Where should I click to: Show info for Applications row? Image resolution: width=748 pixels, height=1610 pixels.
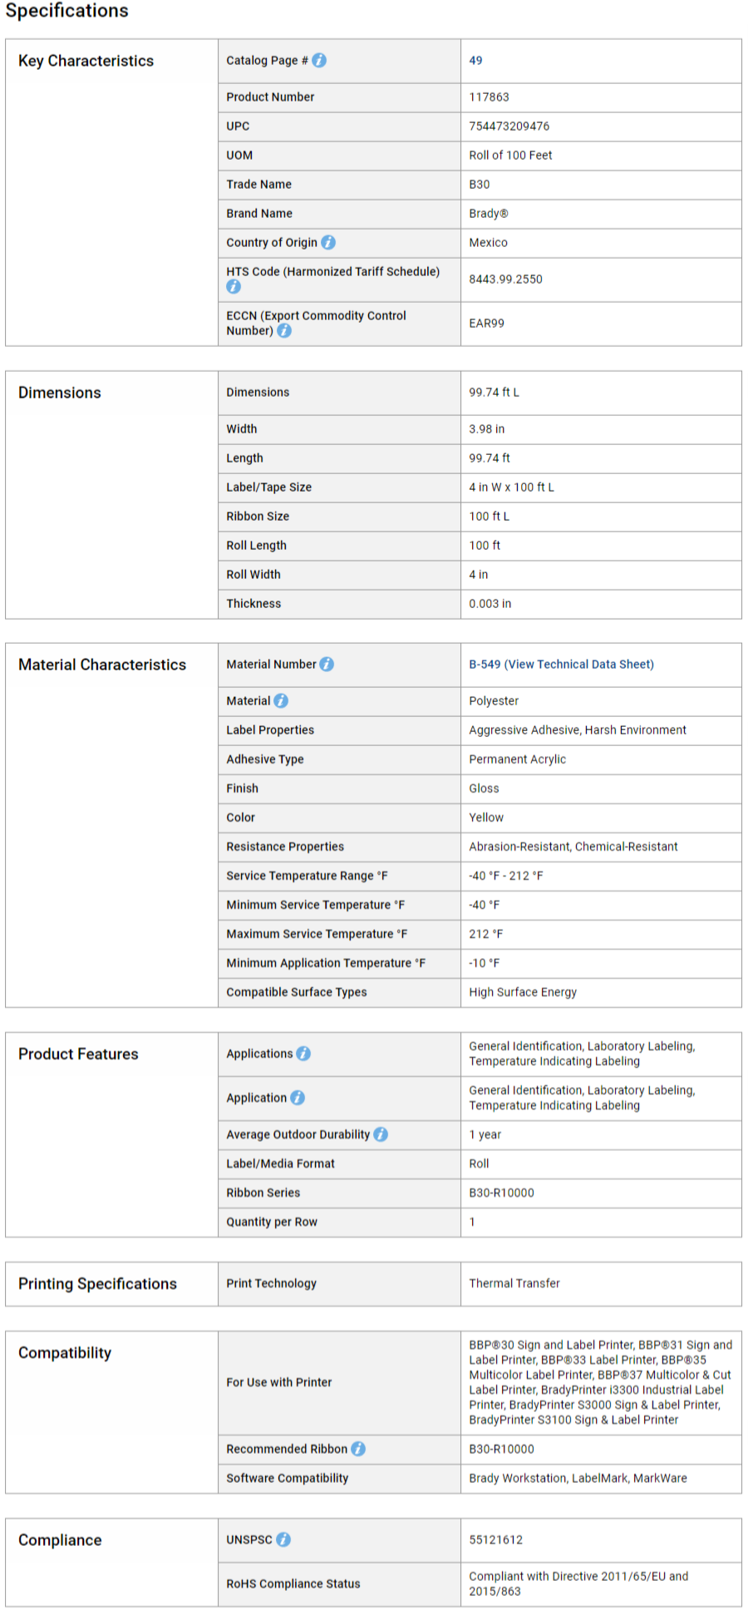pyautogui.click(x=303, y=1054)
